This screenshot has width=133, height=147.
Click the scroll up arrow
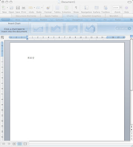(132, 127)
